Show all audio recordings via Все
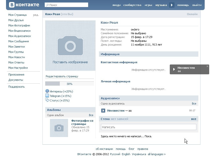 [x=194, y=104]
